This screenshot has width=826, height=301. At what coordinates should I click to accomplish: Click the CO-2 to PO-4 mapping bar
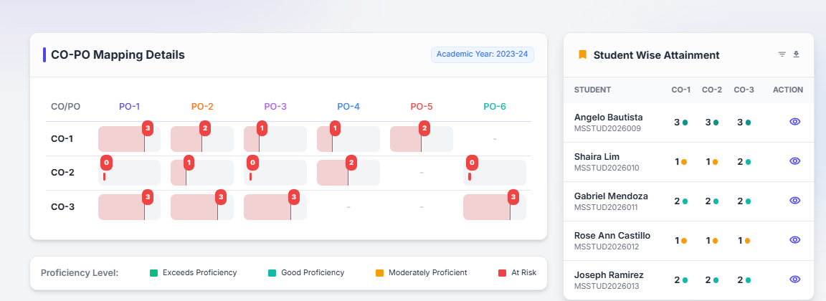click(x=348, y=173)
